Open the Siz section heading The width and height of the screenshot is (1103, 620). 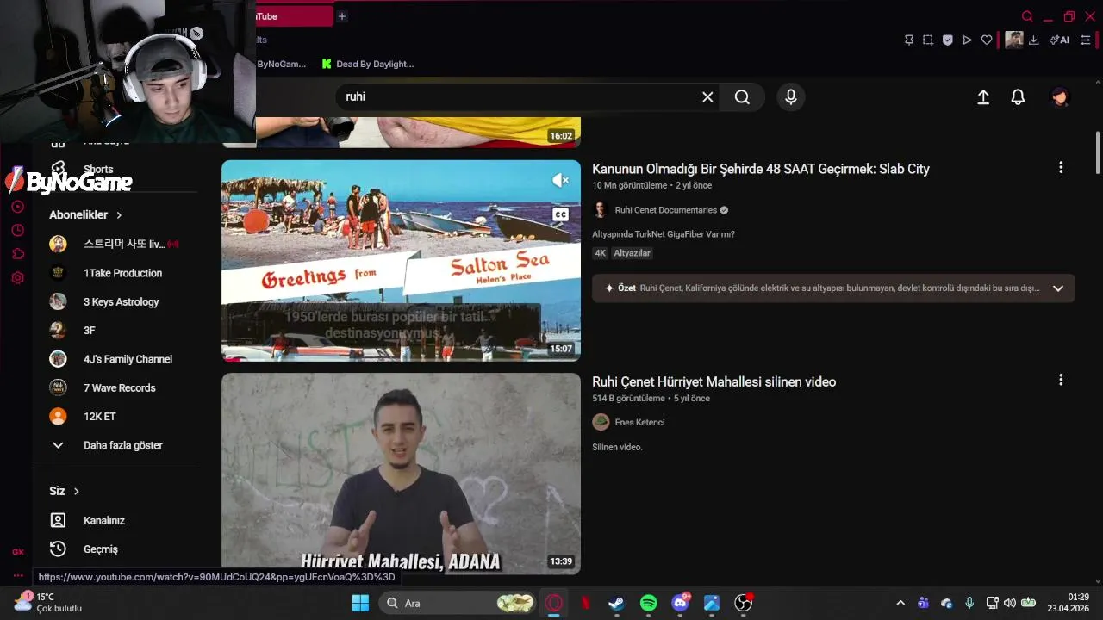[x=64, y=491]
